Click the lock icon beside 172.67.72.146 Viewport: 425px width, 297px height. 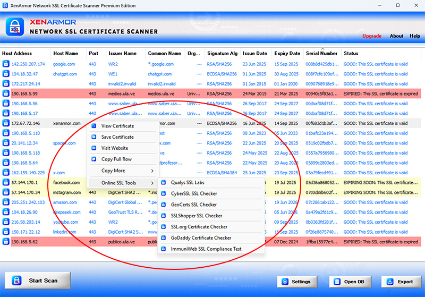click(6, 123)
